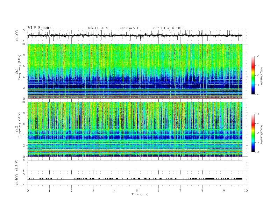Click inside the ch.1 spectrogram panel
The image size is (277, 214).
pos(135,71)
